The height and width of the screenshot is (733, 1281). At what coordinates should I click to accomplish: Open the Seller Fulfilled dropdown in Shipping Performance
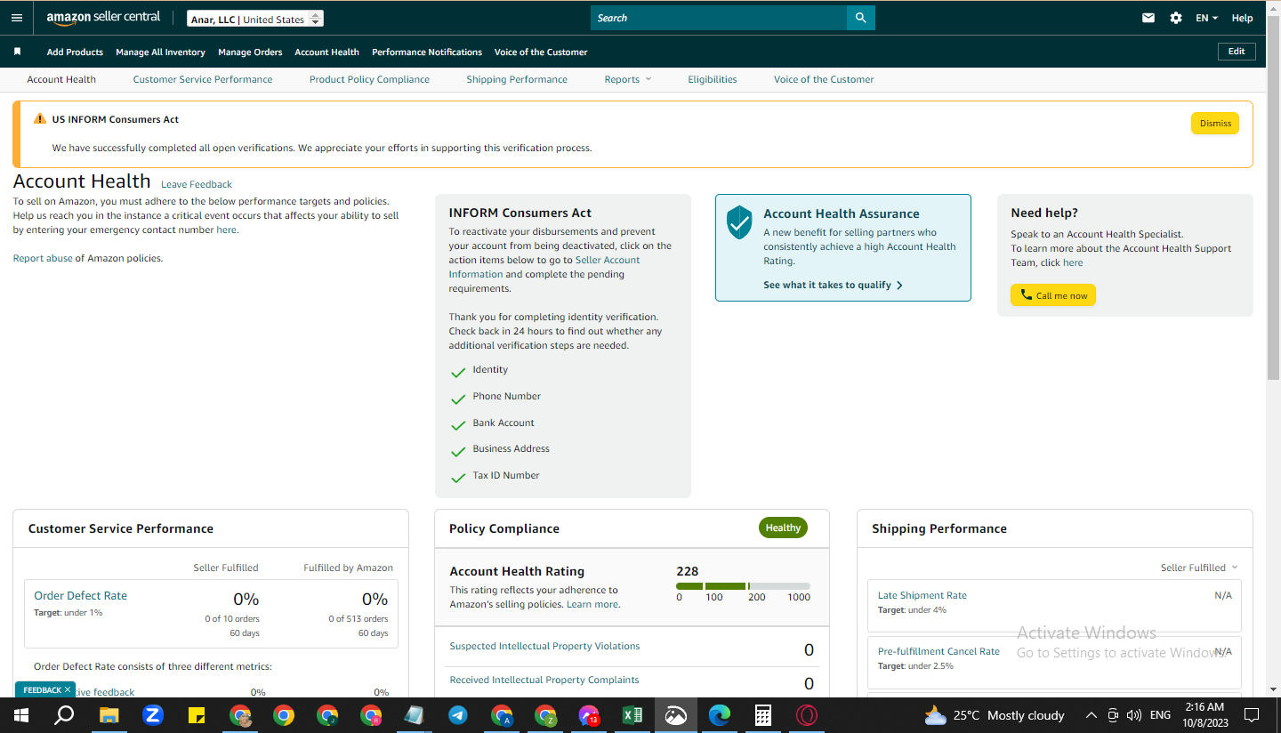tap(1199, 568)
